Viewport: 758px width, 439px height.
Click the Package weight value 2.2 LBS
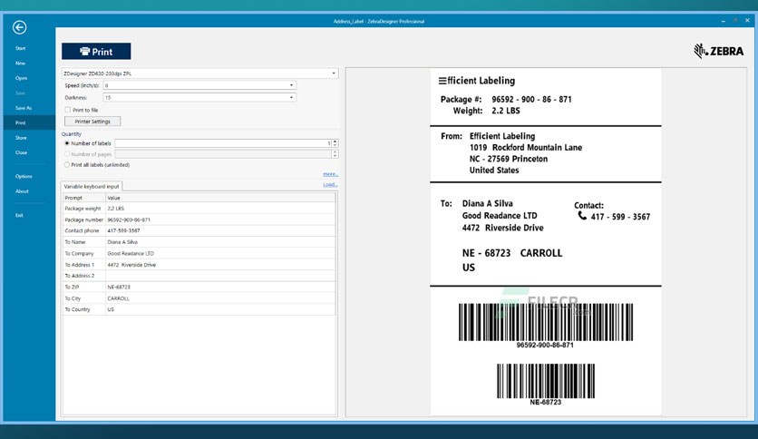[x=220, y=209]
